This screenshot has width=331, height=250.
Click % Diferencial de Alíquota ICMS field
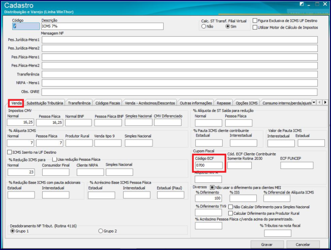coord(277,198)
